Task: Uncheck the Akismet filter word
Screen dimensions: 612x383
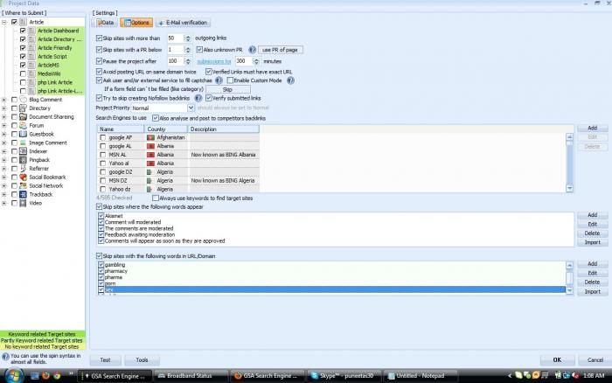Action: tap(101, 215)
